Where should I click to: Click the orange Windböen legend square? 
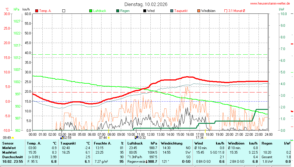click(199, 11)
